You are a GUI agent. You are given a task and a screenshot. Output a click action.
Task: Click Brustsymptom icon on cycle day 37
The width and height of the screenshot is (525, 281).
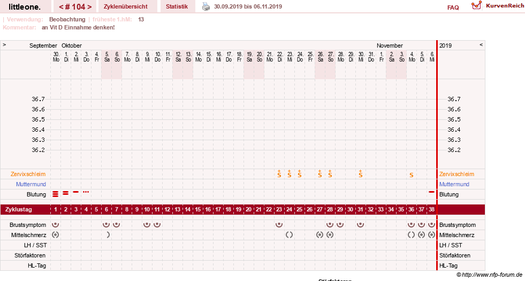(x=421, y=224)
